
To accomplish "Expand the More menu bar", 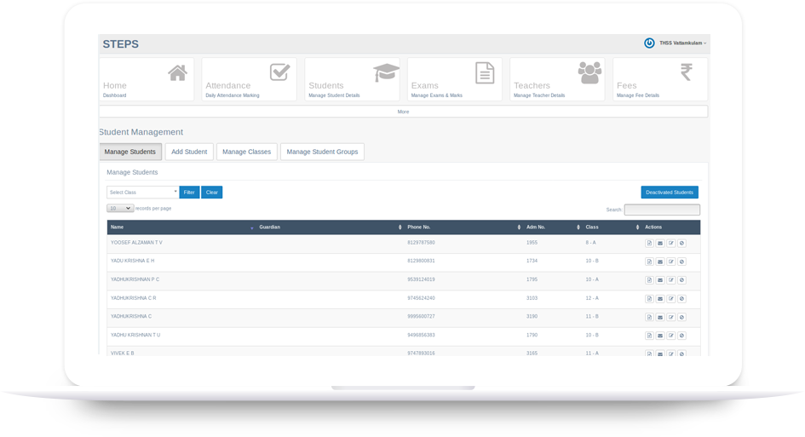I will [403, 112].
